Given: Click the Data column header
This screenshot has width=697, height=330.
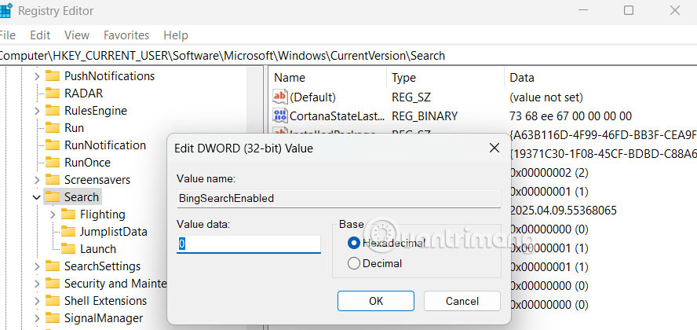Looking at the screenshot, I should click(x=522, y=78).
